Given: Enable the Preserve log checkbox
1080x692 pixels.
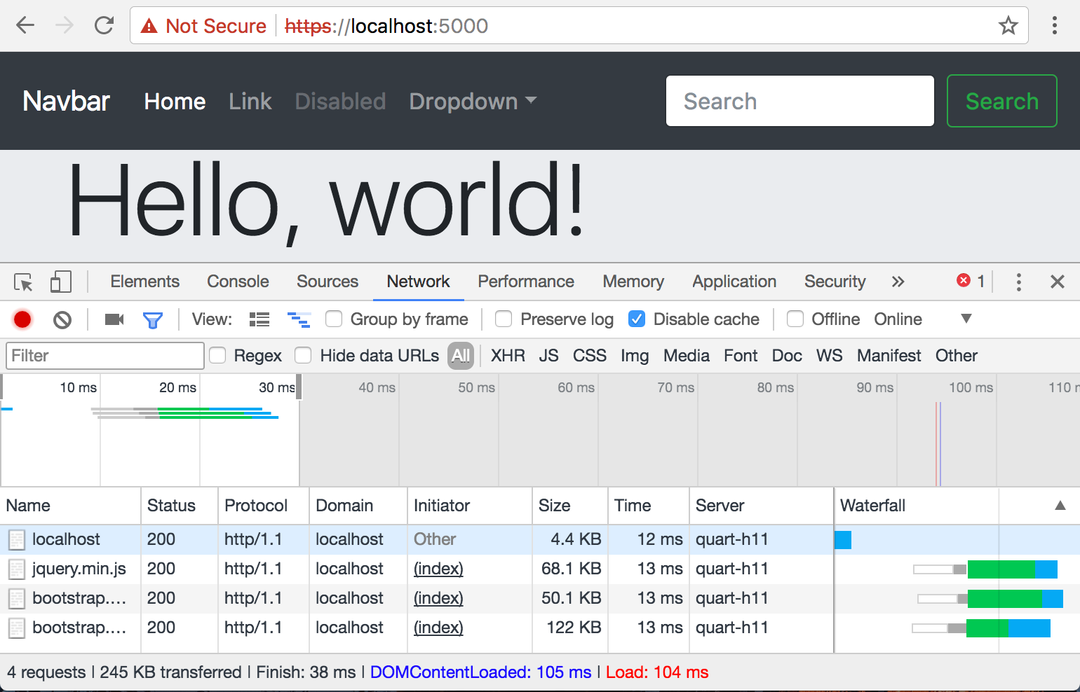Looking at the screenshot, I should [x=503, y=319].
